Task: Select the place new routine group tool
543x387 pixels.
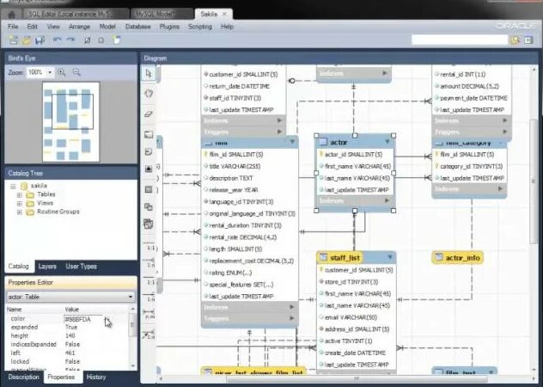Action: pyautogui.click(x=149, y=224)
